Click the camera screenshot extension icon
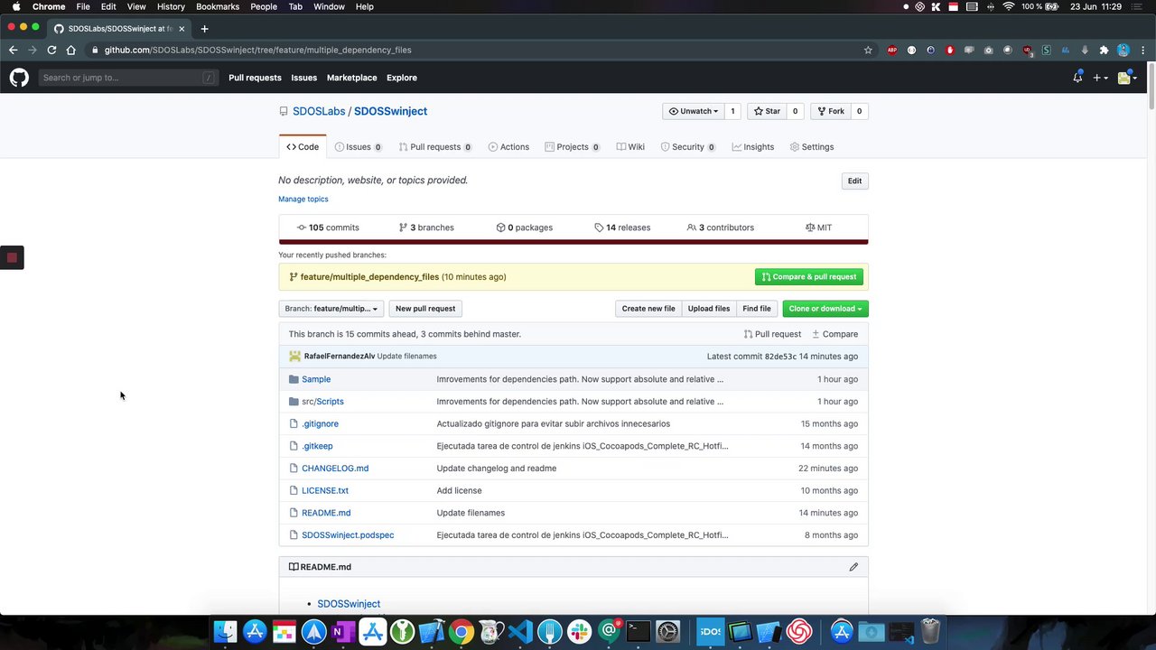The height and width of the screenshot is (650, 1156). click(x=988, y=51)
